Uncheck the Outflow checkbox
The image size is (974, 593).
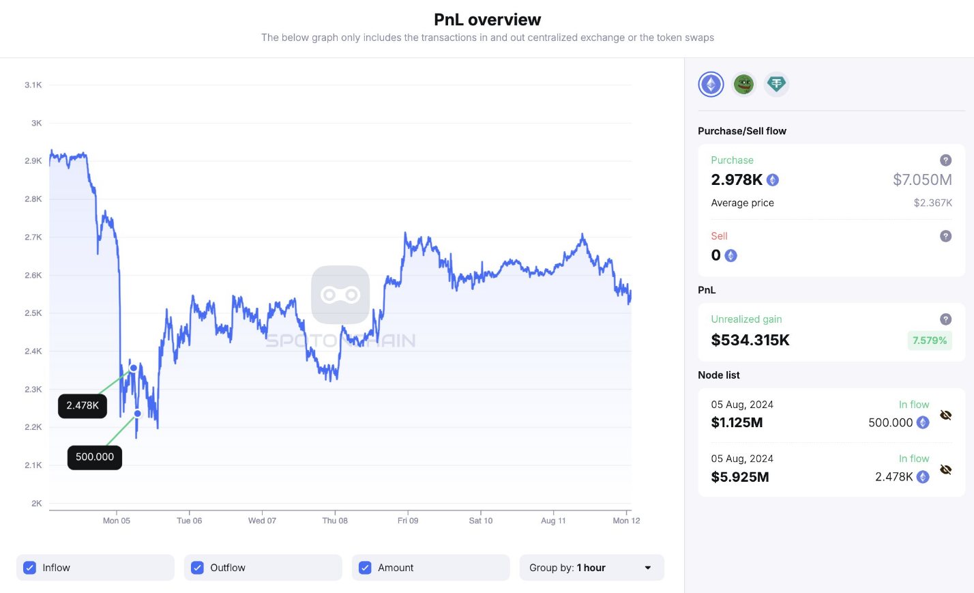198,568
